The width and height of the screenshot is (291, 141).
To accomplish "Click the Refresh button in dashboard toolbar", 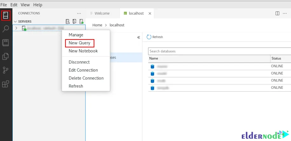I will point(155,37).
